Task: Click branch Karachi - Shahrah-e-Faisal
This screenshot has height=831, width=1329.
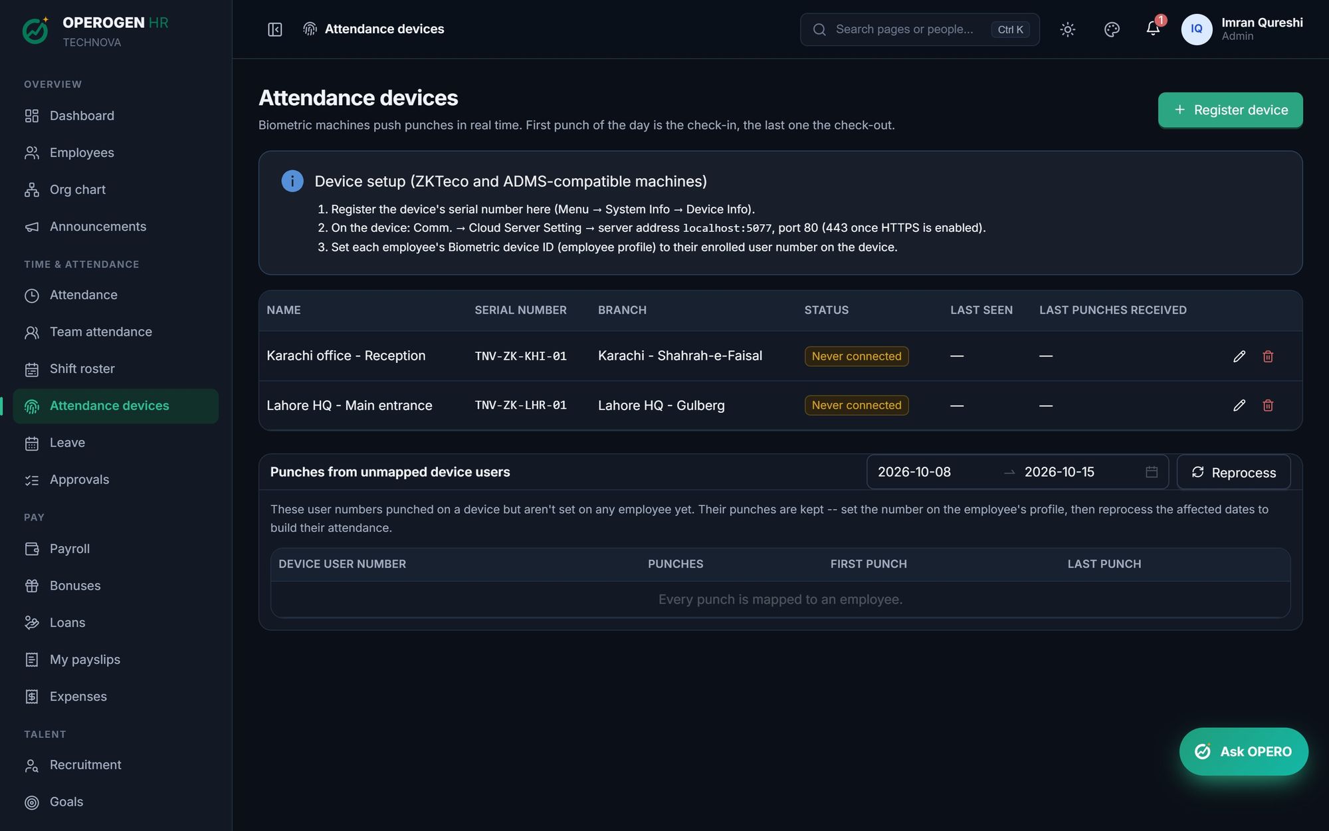Action: point(680,356)
